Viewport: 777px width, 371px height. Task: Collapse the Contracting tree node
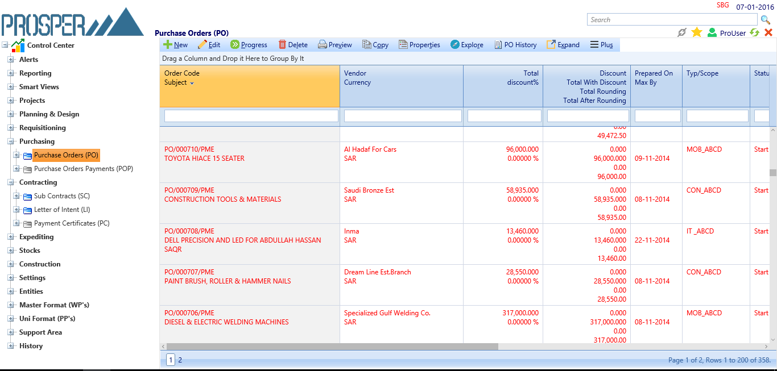point(11,182)
